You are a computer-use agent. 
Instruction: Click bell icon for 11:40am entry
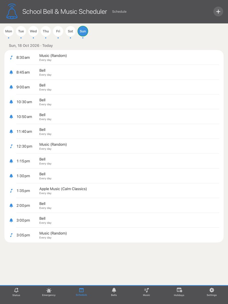[11, 131]
